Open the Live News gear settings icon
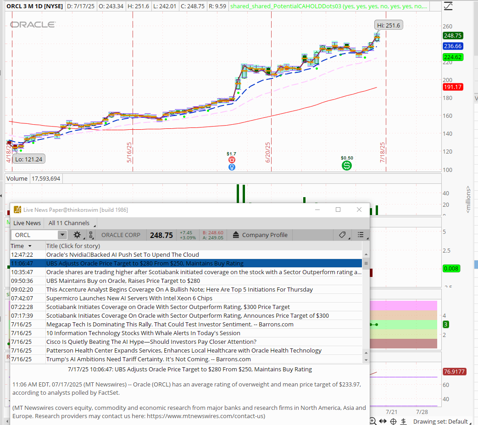This screenshot has height=425, width=478. pos(77,235)
